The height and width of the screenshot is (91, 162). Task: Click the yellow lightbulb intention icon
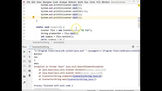coord(33,17)
